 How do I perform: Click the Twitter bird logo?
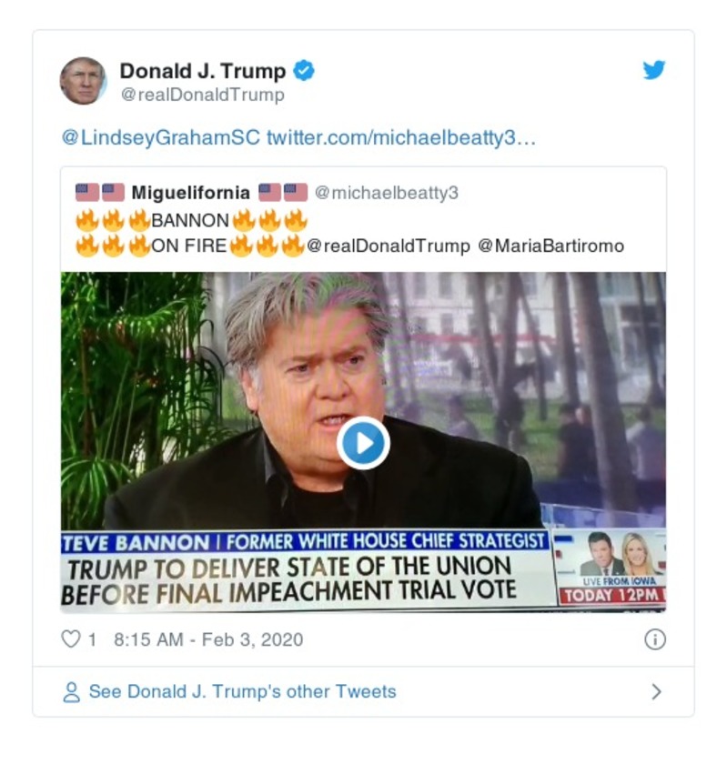[x=654, y=68]
